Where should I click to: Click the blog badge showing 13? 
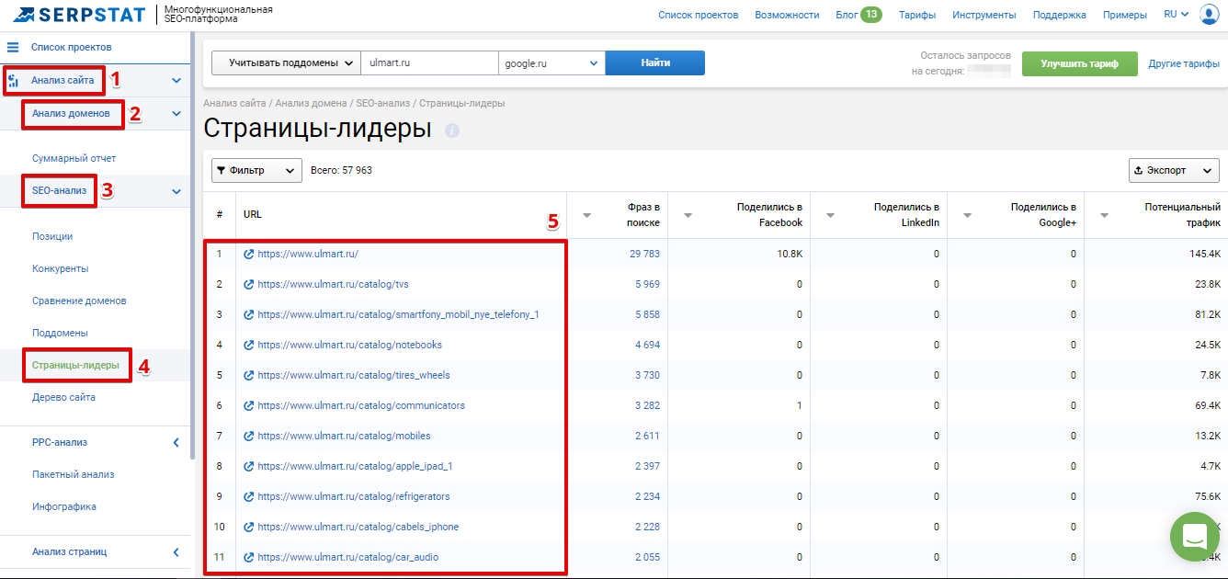point(870,14)
